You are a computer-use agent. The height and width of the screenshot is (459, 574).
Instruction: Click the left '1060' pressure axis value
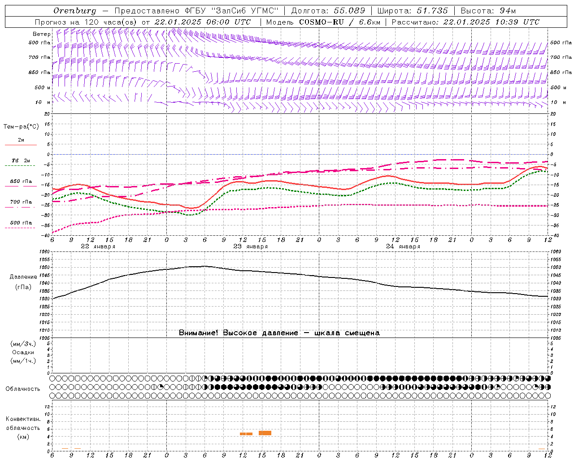tap(45, 252)
